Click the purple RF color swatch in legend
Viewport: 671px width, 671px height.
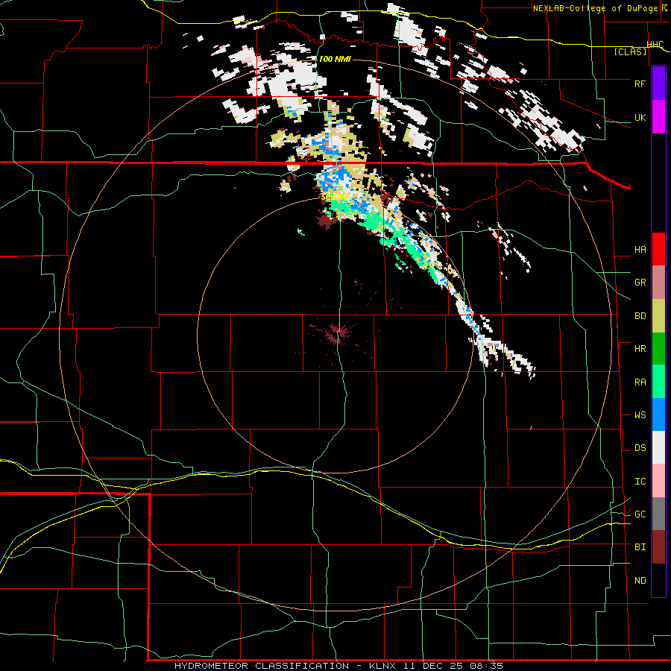pyautogui.click(x=658, y=83)
